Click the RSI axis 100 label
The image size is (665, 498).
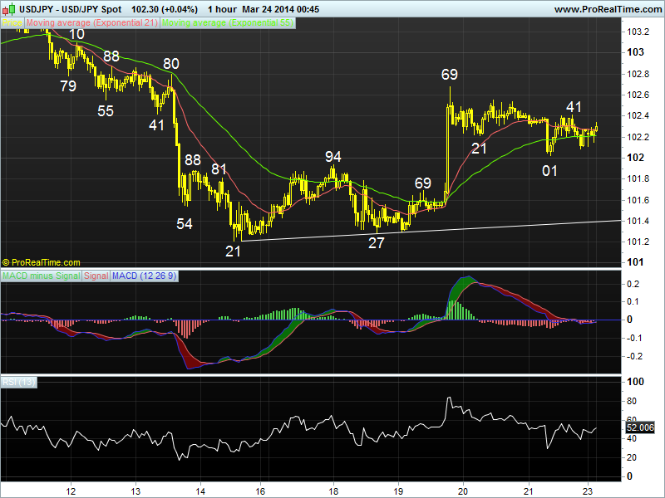pos(635,382)
